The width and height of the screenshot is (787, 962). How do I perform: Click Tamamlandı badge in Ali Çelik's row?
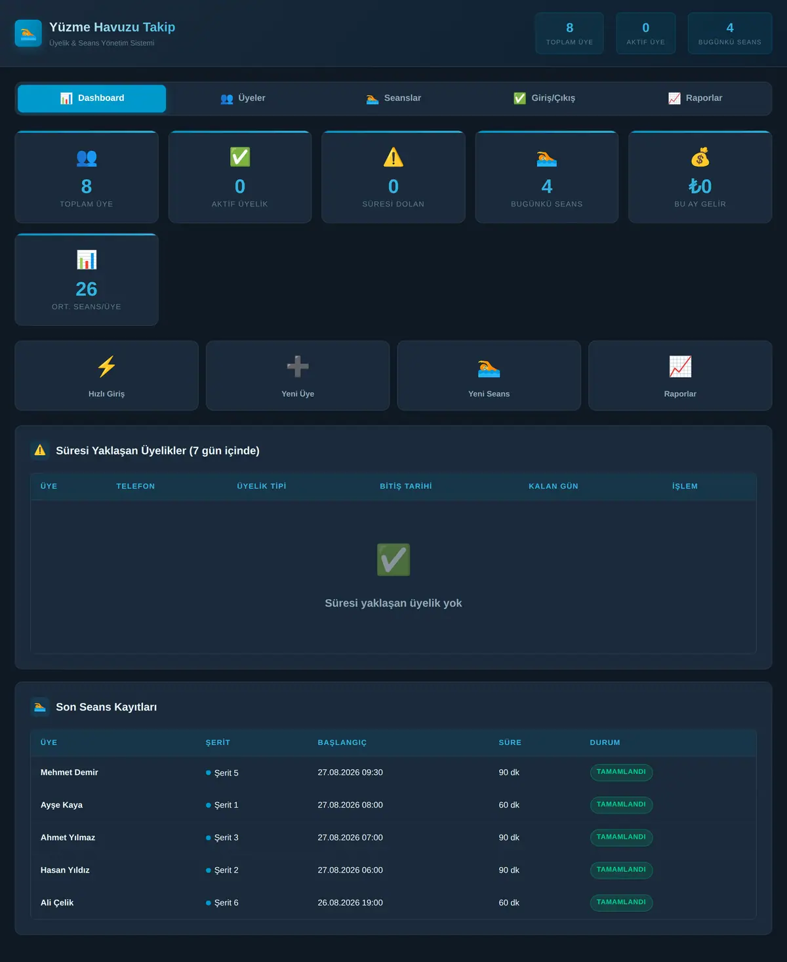621,902
